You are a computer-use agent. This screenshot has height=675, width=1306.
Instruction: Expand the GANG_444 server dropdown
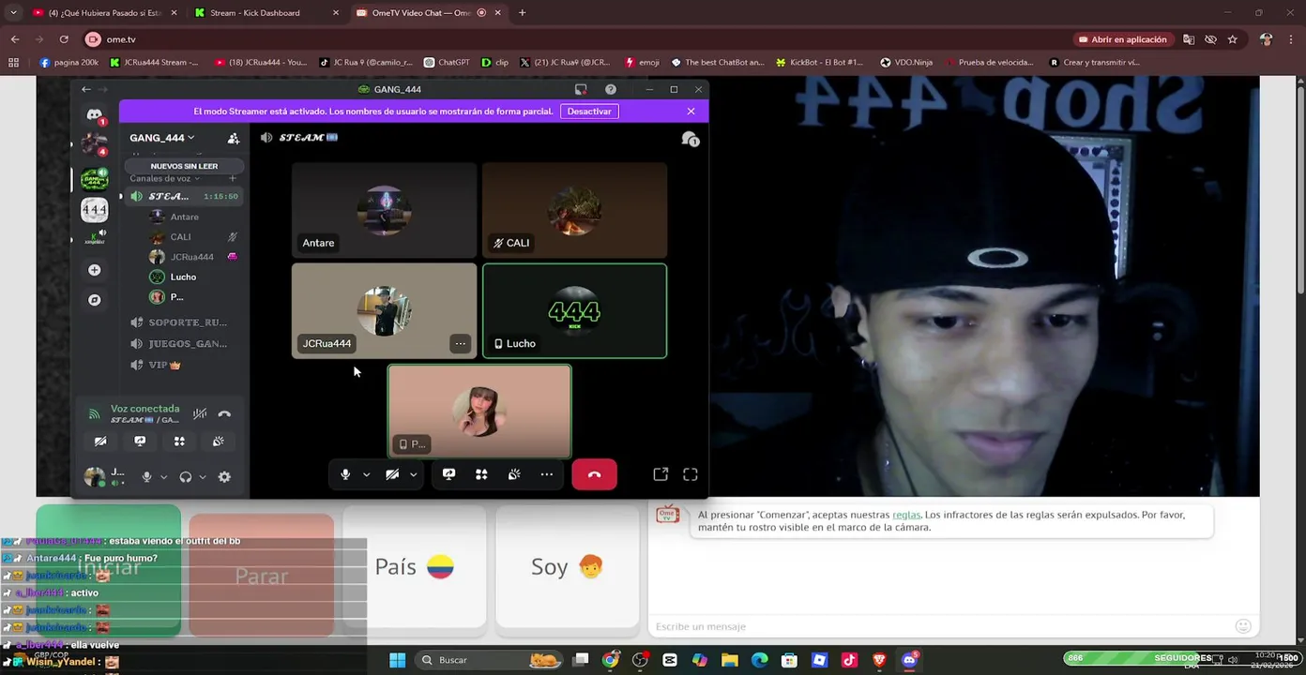pyautogui.click(x=162, y=138)
